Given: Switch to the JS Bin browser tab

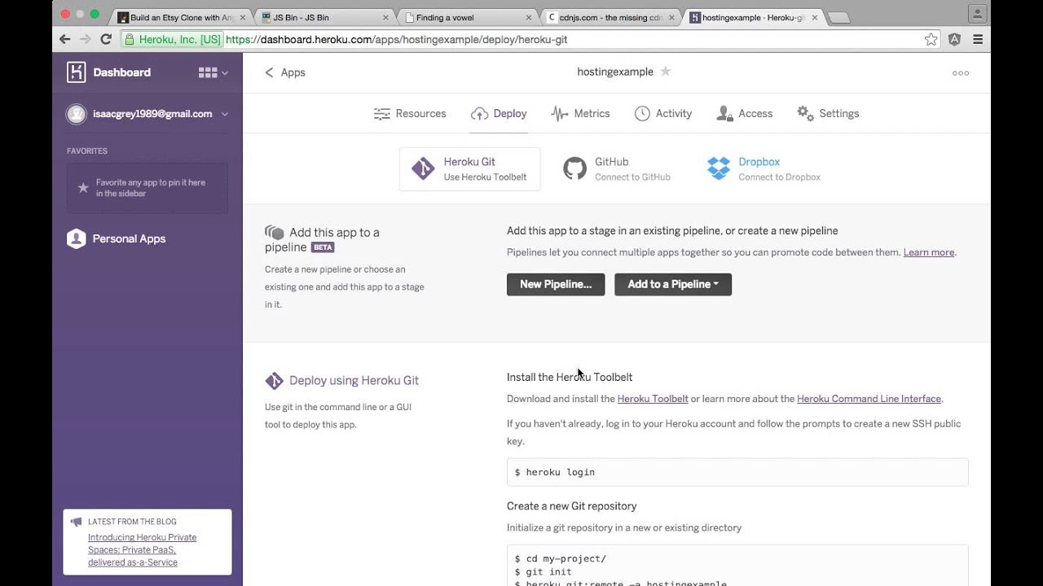Looking at the screenshot, I should tap(324, 17).
